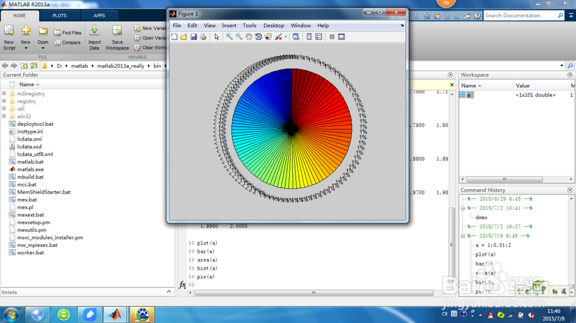Open the Help menu in Figure 1
The width and height of the screenshot is (576, 323).
tap(323, 26)
